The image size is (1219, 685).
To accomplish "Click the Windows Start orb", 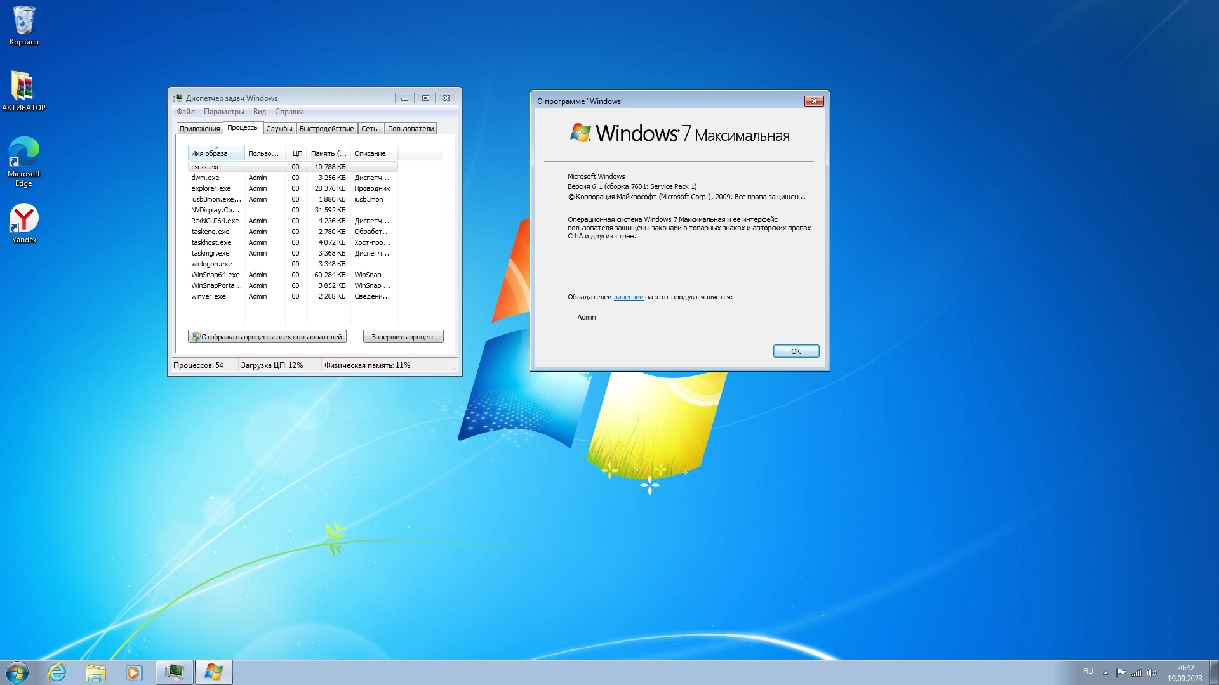I will [x=17, y=672].
